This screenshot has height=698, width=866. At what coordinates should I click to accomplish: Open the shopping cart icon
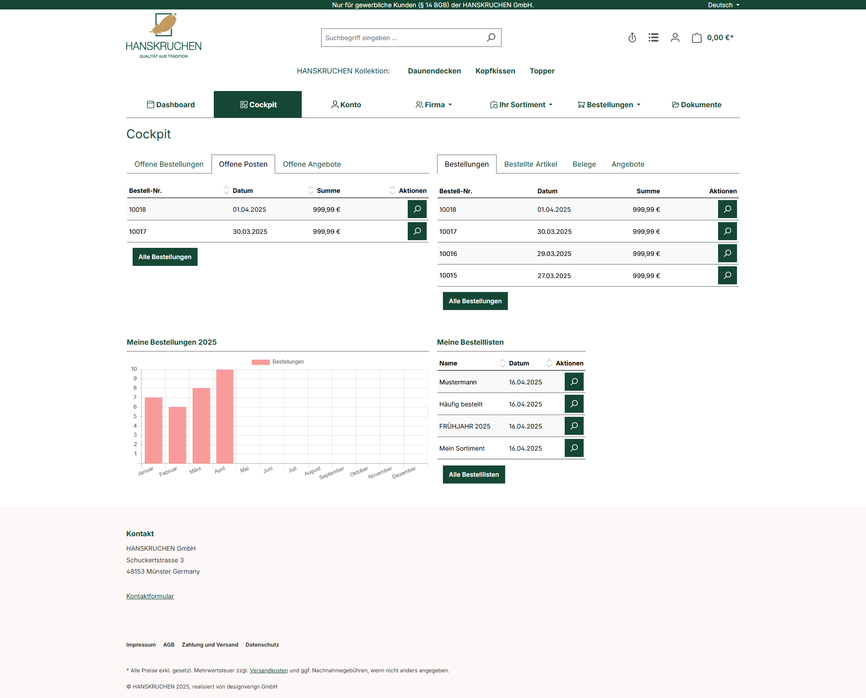697,37
